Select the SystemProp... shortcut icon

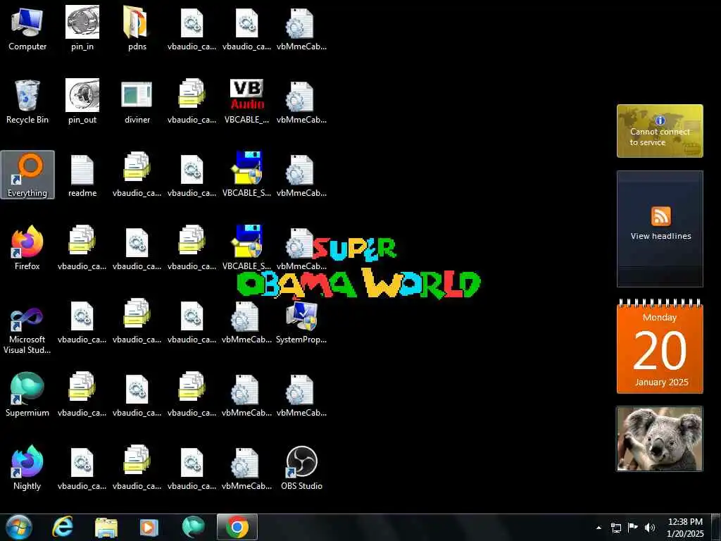[301, 321]
